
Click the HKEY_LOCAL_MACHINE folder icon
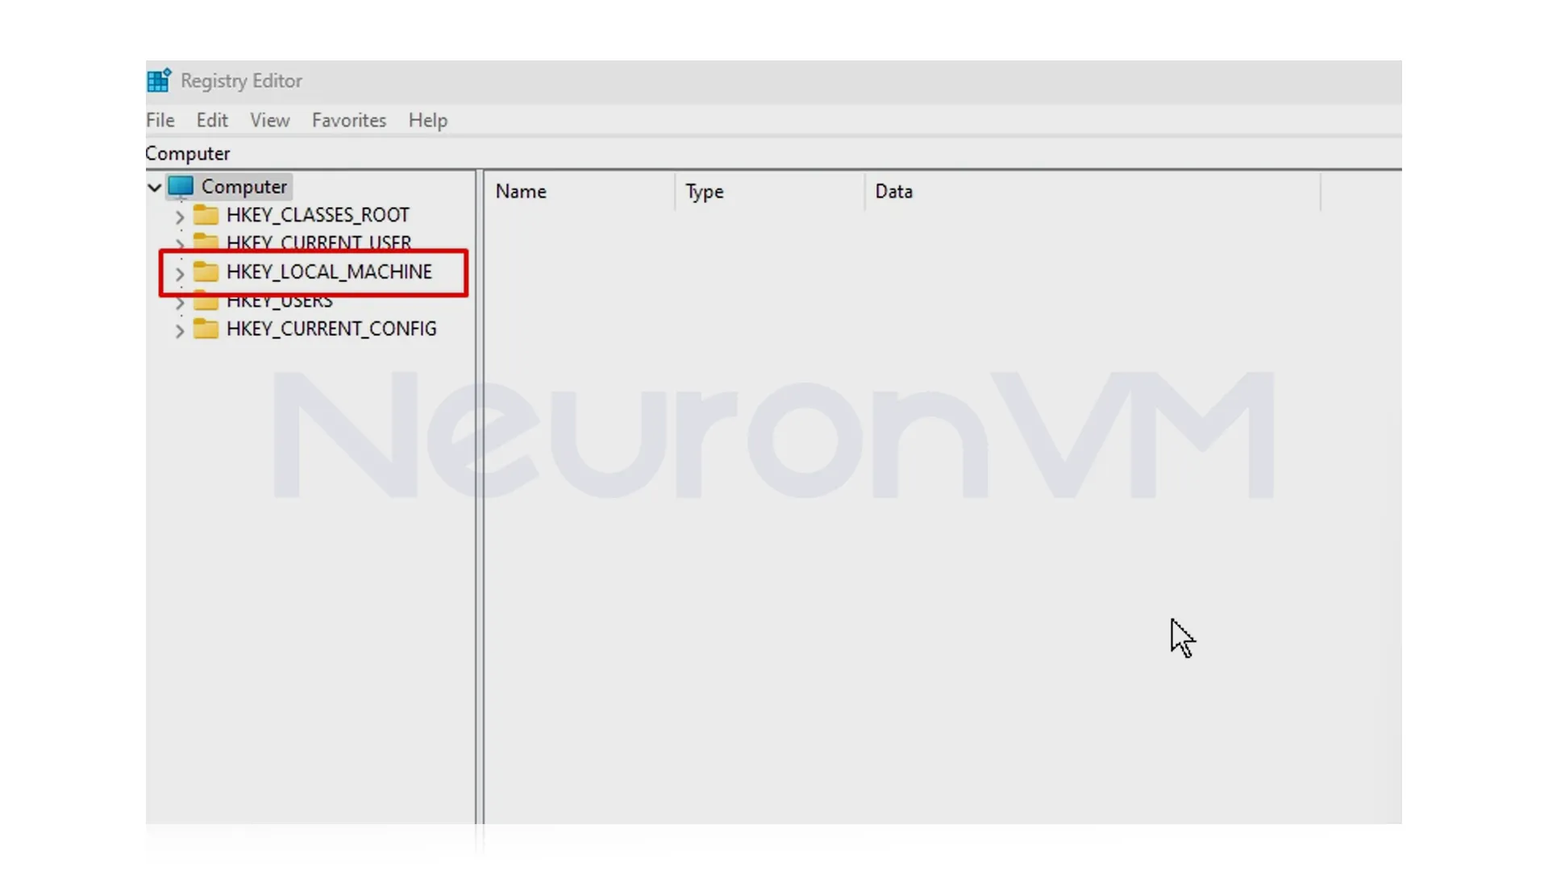tap(206, 271)
